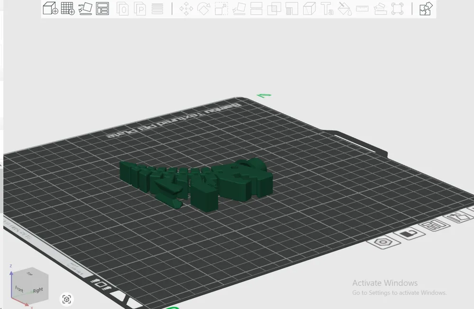Click the Right face of view cube
Viewport: 474px width, 309px height.
click(x=38, y=290)
